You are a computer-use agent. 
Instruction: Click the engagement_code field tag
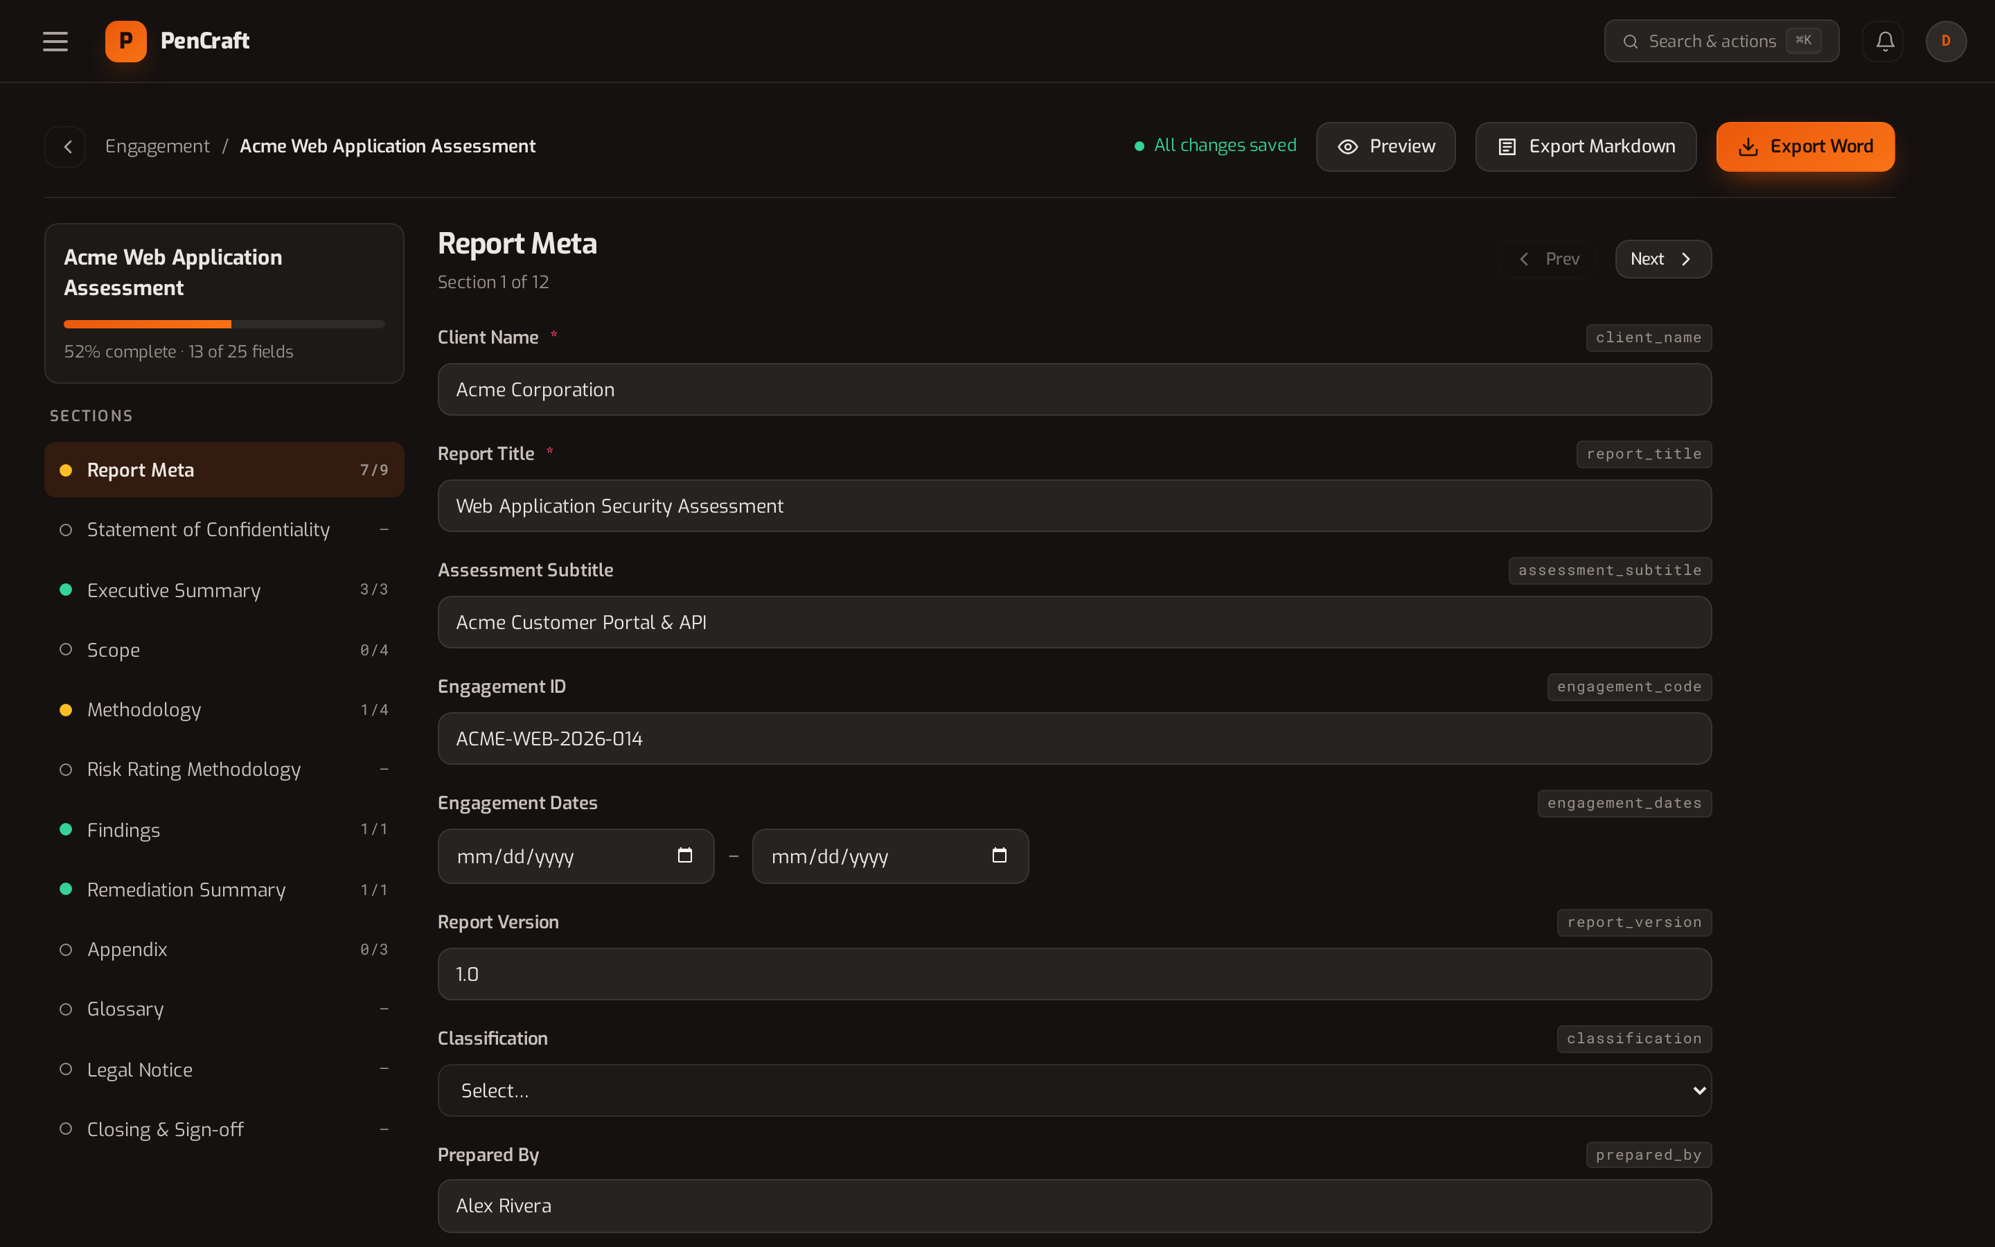coord(1629,686)
